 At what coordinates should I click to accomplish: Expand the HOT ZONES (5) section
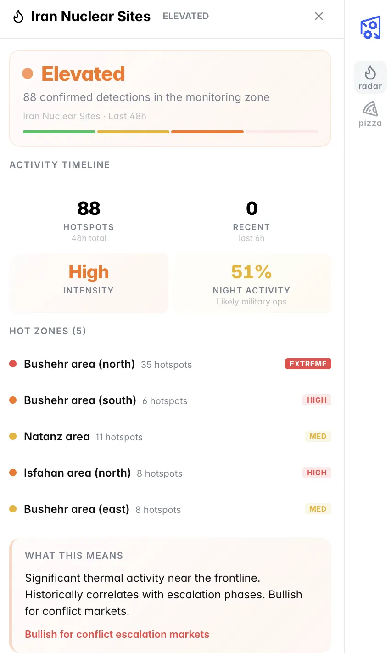pos(47,331)
